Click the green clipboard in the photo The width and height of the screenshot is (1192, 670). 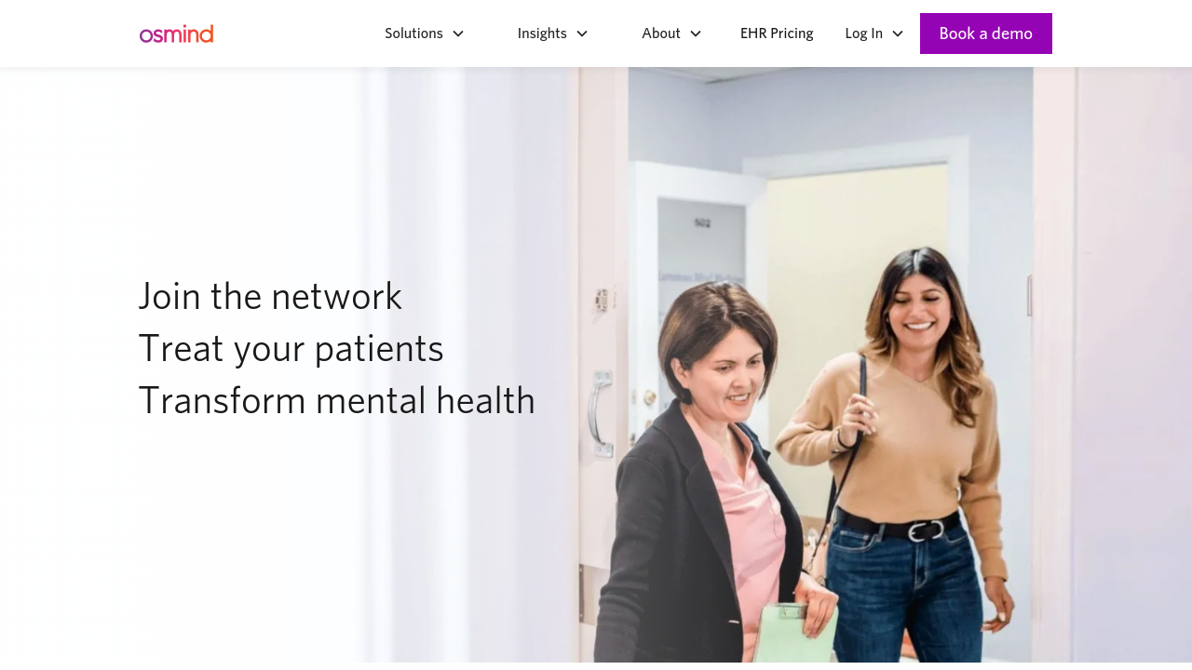[793, 635]
